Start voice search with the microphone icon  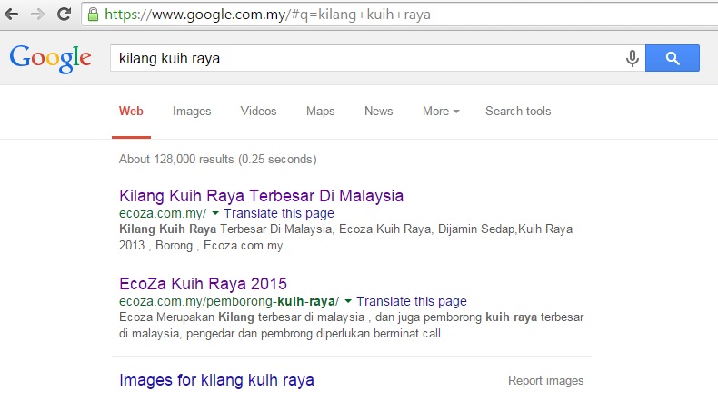click(633, 58)
